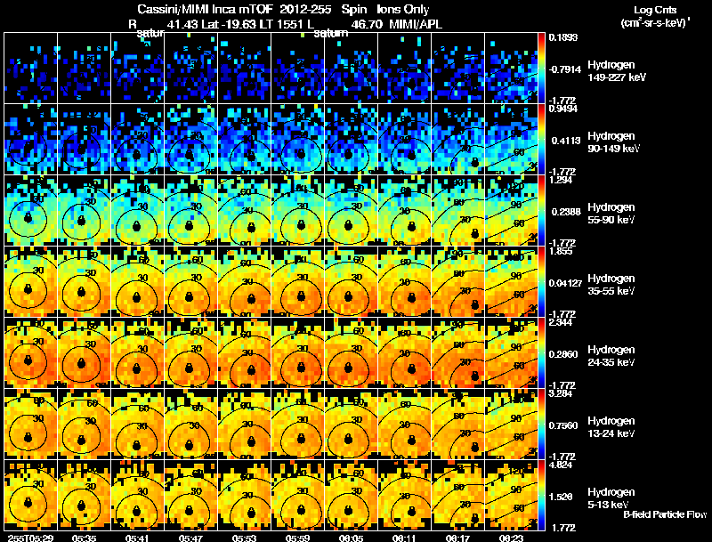Open the 05:29 panel in 149-227 keV row

point(30,68)
